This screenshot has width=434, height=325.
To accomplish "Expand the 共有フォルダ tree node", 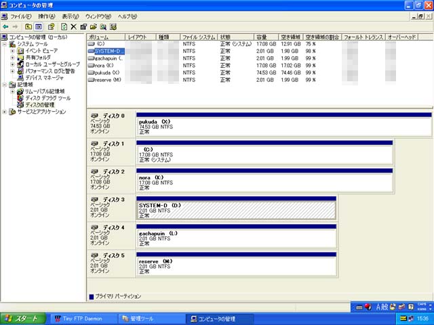I will [12, 58].
